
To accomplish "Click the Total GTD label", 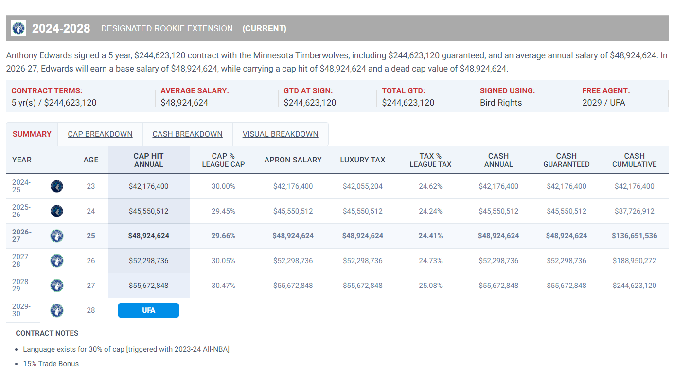I will point(404,90).
